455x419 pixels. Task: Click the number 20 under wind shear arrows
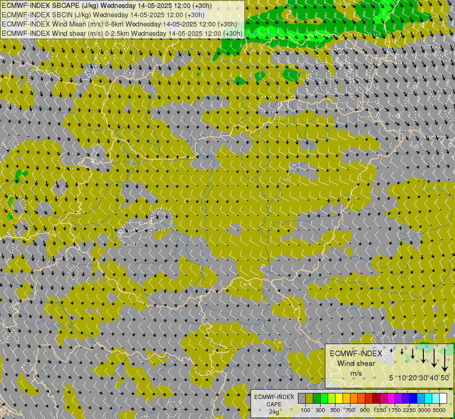pos(413,378)
